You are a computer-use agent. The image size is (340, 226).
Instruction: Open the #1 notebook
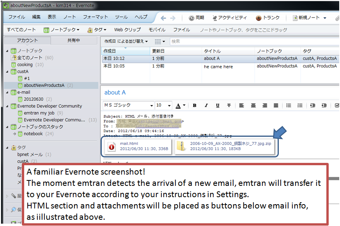24,78
